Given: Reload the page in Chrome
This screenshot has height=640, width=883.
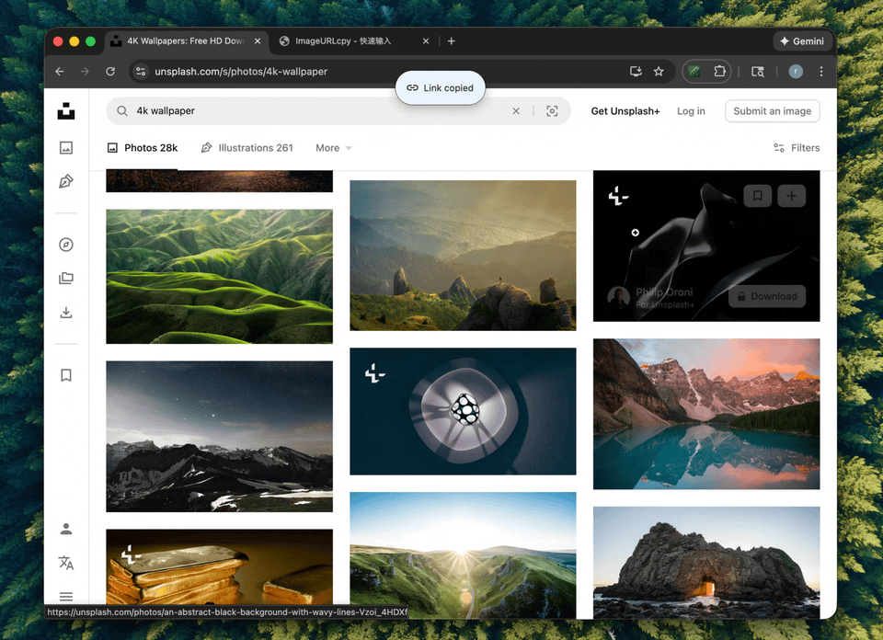Looking at the screenshot, I should point(110,72).
